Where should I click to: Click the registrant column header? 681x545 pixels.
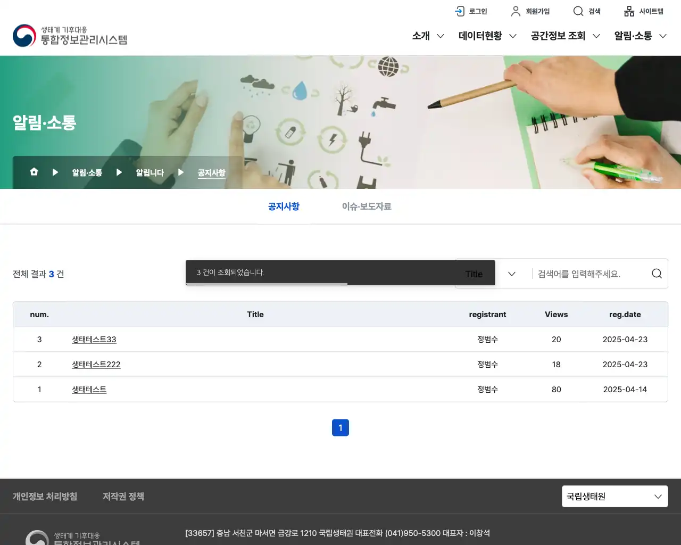click(487, 315)
